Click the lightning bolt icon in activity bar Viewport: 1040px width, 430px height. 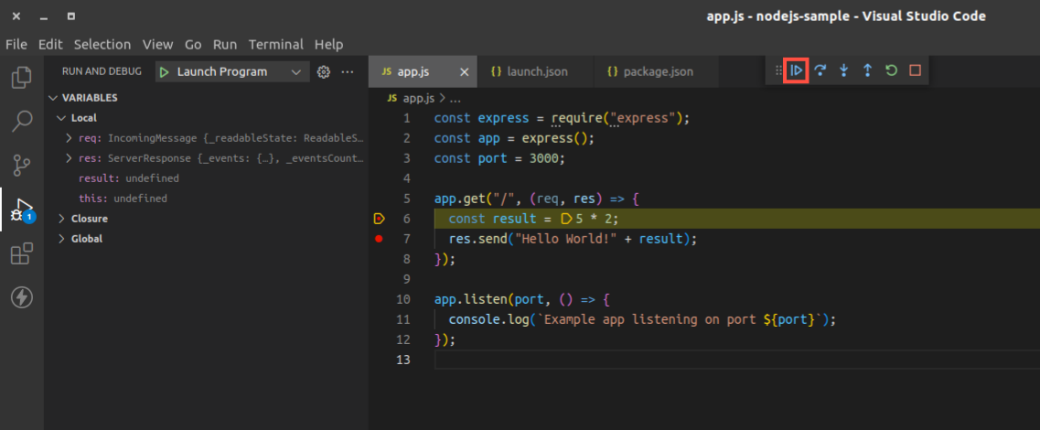[22, 297]
